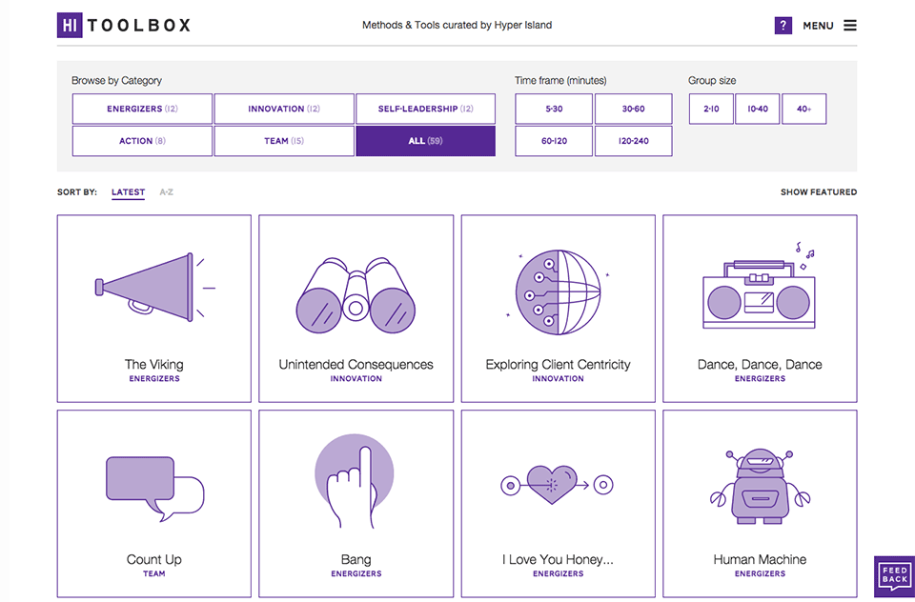Viewport: 915px width, 602px height.
Task: Click the purple question mark help icon
Action: click(783, 26)
